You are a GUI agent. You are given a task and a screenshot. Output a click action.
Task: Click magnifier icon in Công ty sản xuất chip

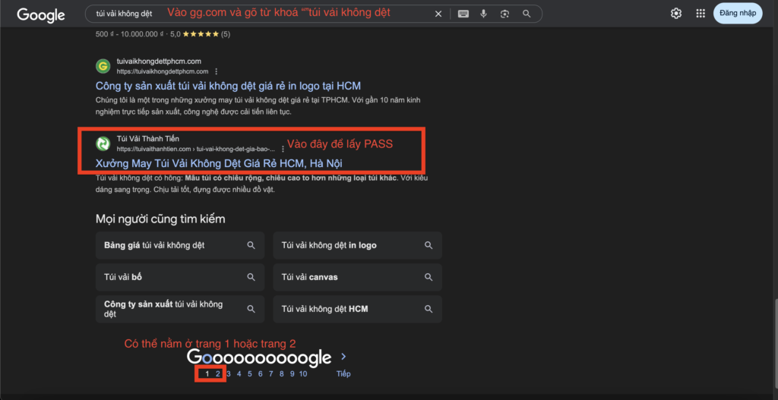pyautogui.click(x=251, y=309)
